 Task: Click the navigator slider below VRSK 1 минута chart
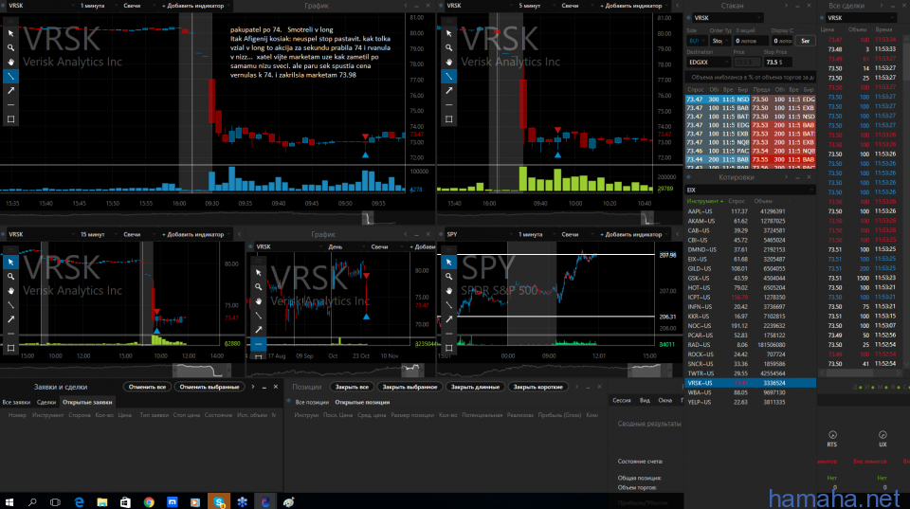[x=368, y=218]
